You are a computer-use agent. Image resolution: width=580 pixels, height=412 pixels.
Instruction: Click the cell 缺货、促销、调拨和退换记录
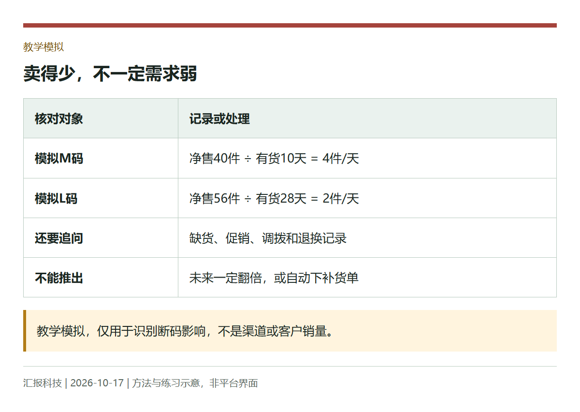pos(367,238)
